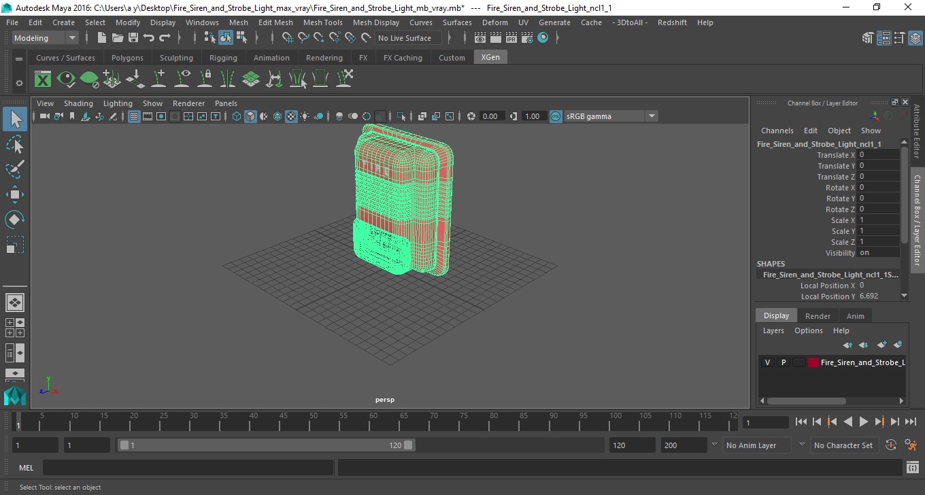
Task: Toggle the viewport grid display
Action: tap(134, 116)
